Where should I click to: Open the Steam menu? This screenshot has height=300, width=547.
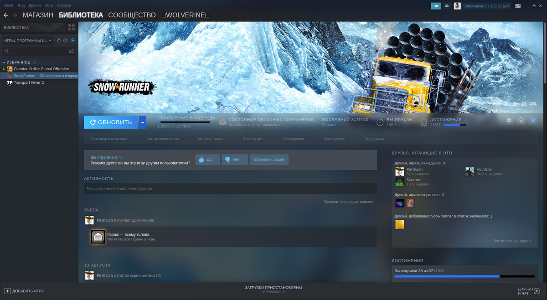9,5
